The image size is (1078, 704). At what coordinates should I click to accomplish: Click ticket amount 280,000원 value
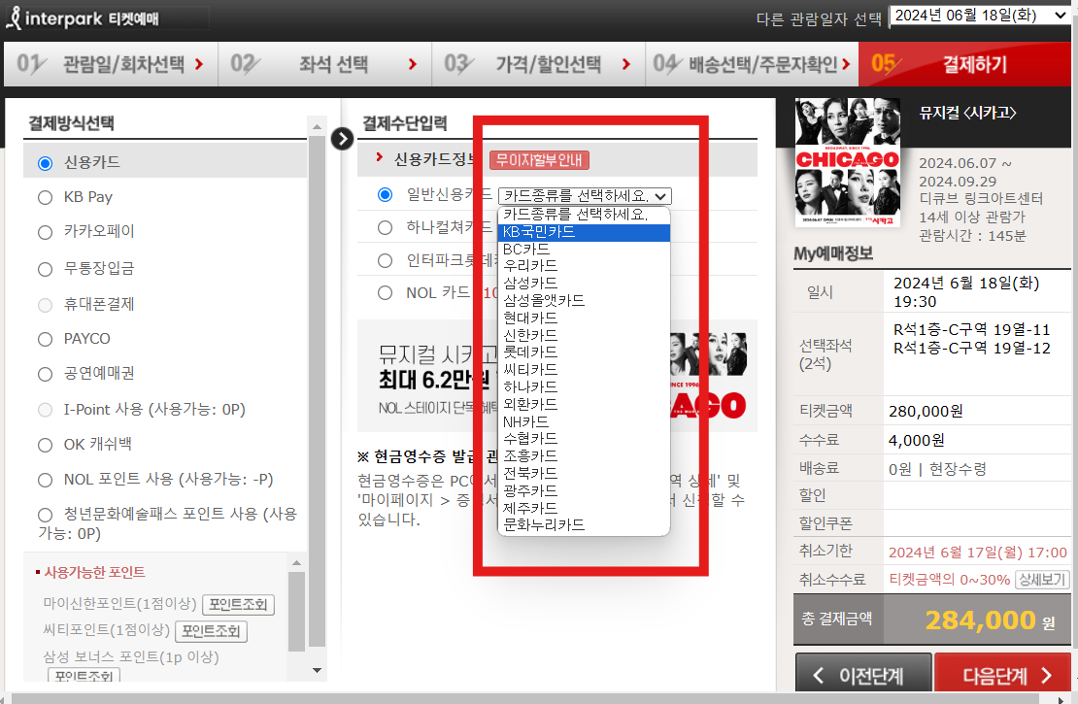(926, 411)
